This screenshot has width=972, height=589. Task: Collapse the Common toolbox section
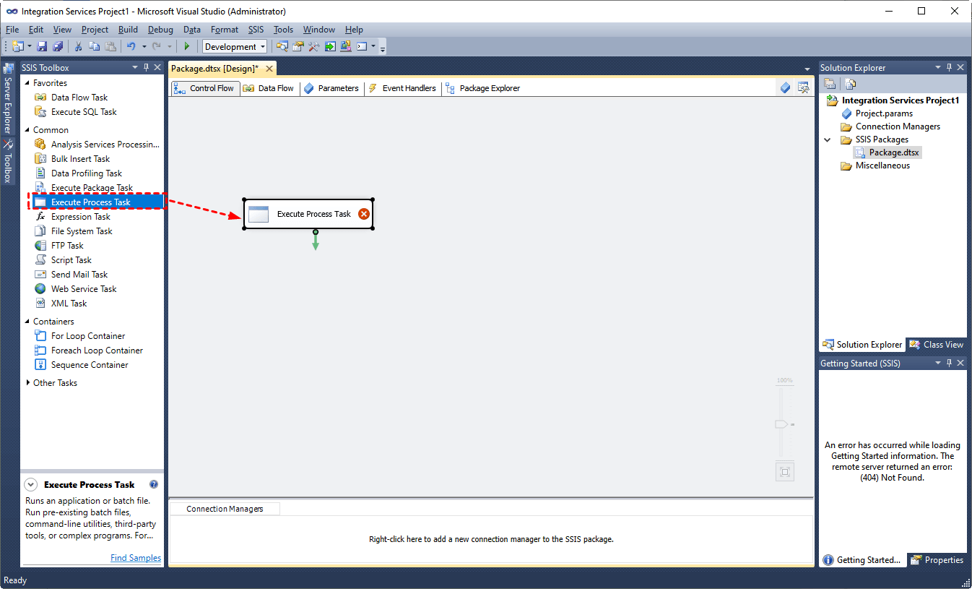[x=27, y=130]
